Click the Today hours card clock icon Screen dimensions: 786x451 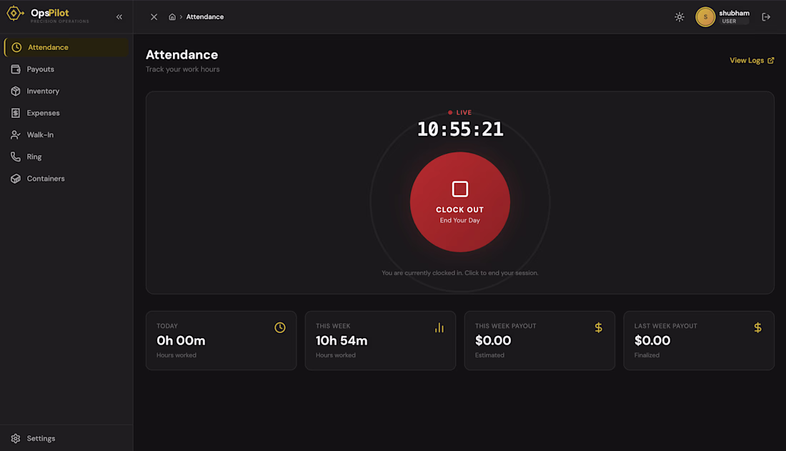click(279, 327)
